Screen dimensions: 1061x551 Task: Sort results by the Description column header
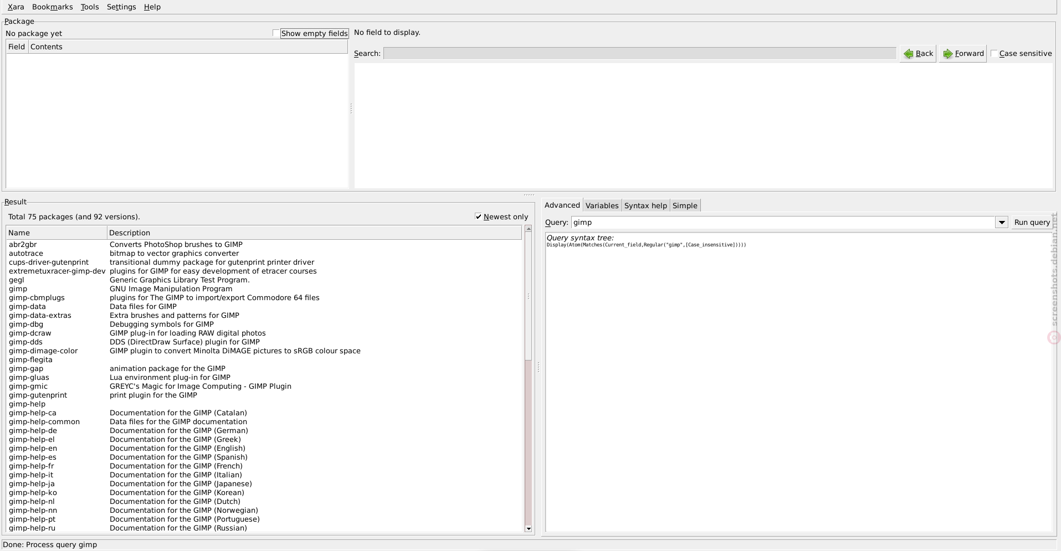[314, 233]
